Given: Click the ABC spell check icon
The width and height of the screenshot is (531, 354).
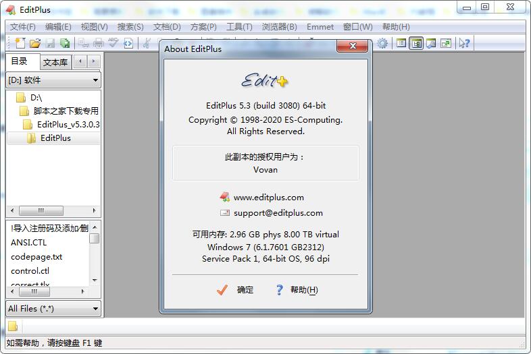Looking at the screenshot, I should pyautogui.click(x=113, y=43).
